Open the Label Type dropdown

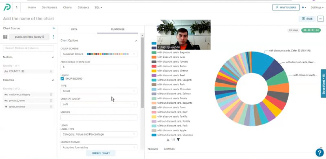(x=99, y=134)
